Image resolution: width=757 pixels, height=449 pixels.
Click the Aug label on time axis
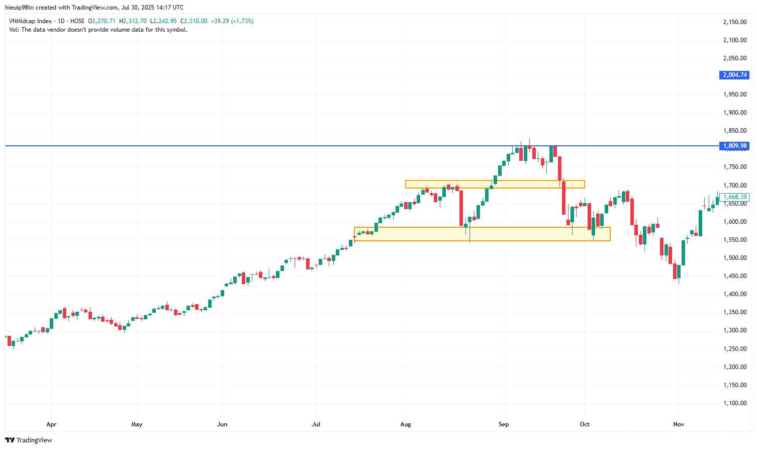point(406,424)
